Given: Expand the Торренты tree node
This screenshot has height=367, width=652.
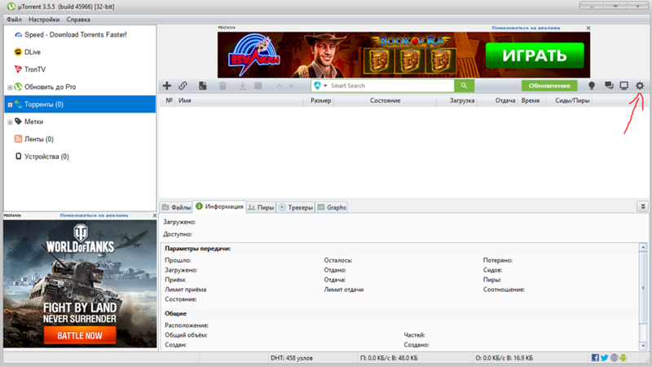Looking at the screenshot, I should (10, 104).
